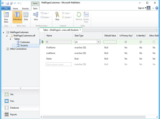The height and width of the screenshot is (119, 160).
Task: Switch to the Remote ribbon tab
Action: pyautogui.click(x=25, y=9)
